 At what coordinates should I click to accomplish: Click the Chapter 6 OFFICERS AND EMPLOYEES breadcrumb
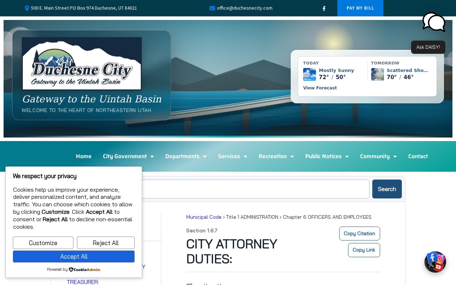[x=327, y=217]
